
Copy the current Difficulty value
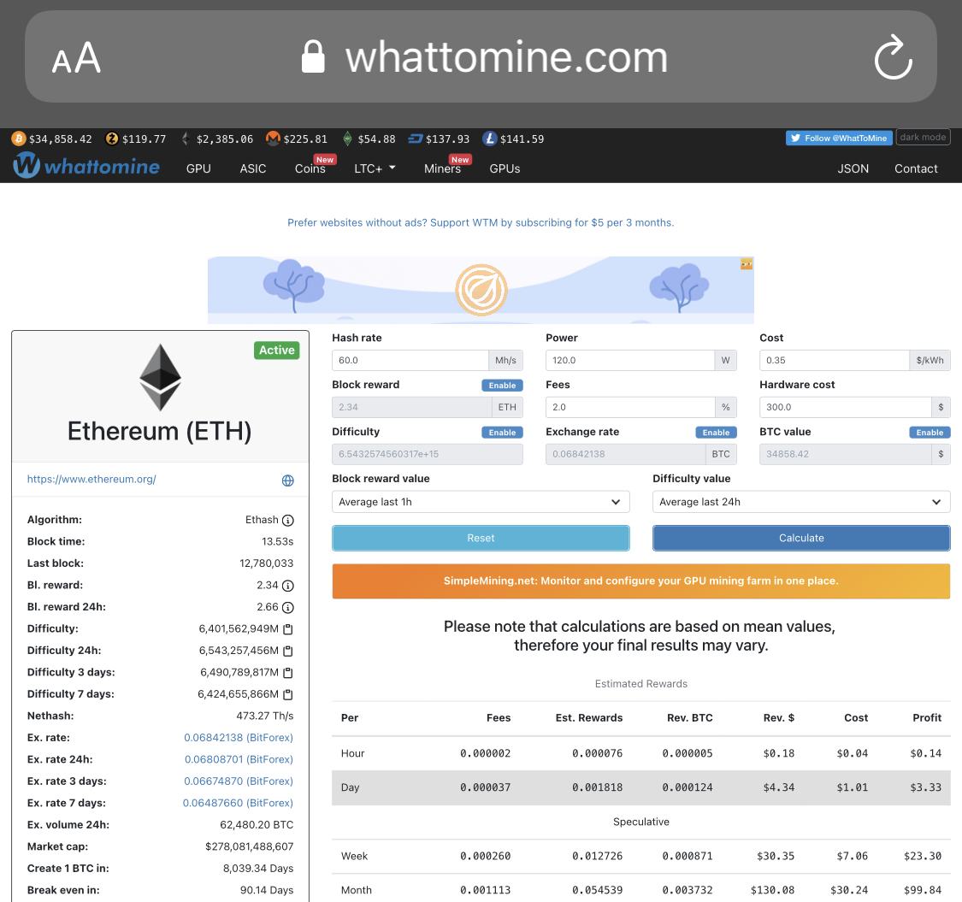(287, 629)
